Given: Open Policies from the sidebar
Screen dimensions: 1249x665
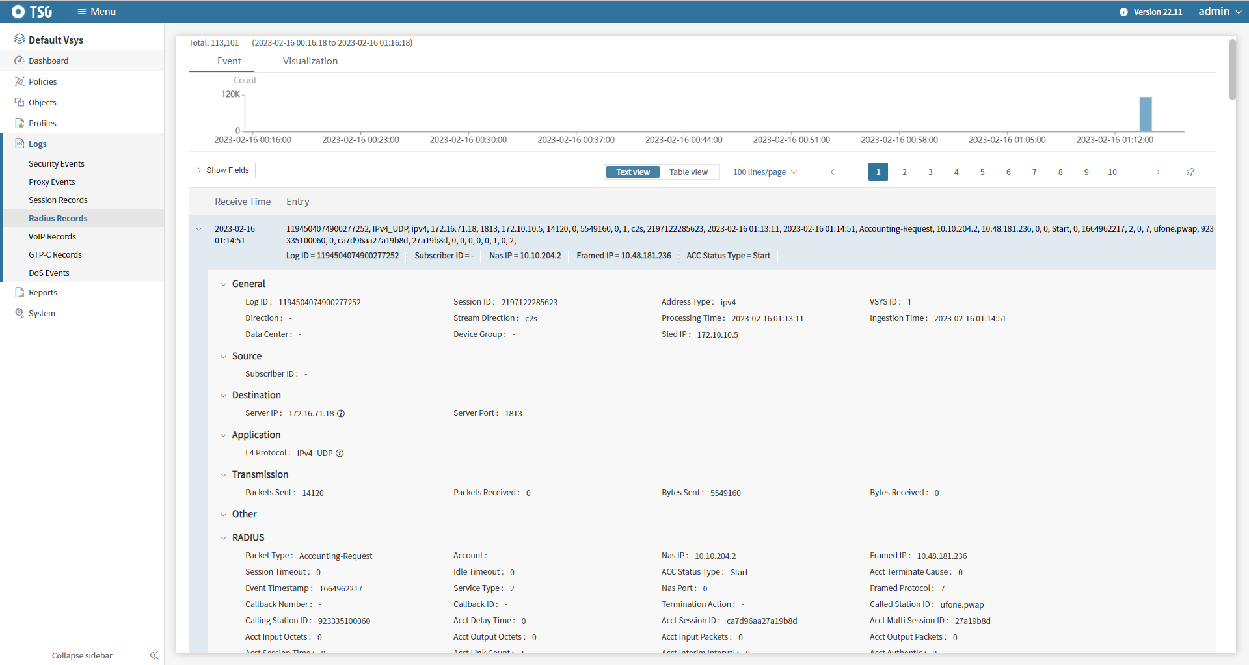Looking at the screenshot, I should click(42, 81).
